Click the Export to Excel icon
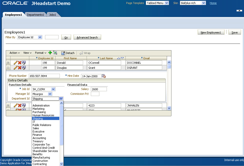This screenshot has height=166, width=244. 55,53
